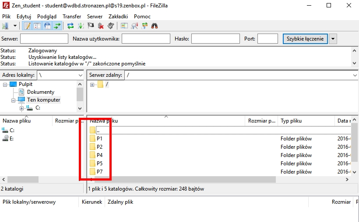Focus the Port input field

click(x=267, y=38)
